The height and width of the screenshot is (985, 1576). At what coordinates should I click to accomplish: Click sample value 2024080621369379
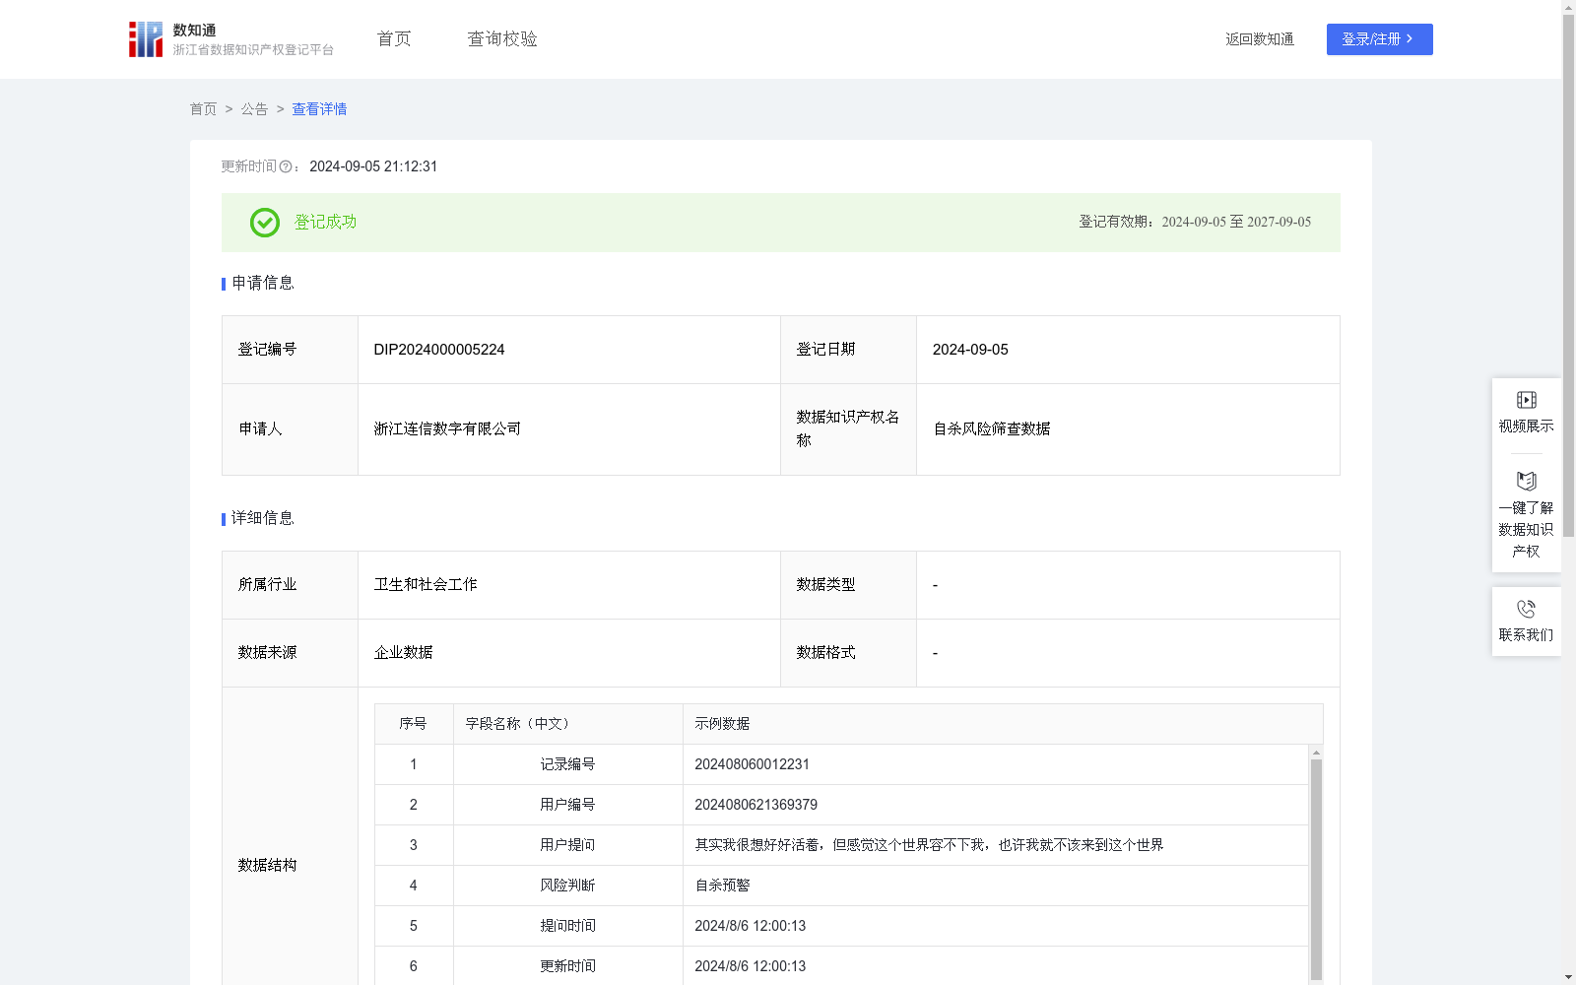(755, 805)
